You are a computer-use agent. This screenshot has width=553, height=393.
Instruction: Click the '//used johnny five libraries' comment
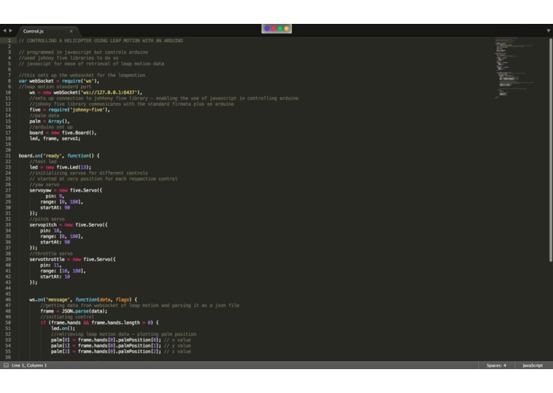pos(68,58)
